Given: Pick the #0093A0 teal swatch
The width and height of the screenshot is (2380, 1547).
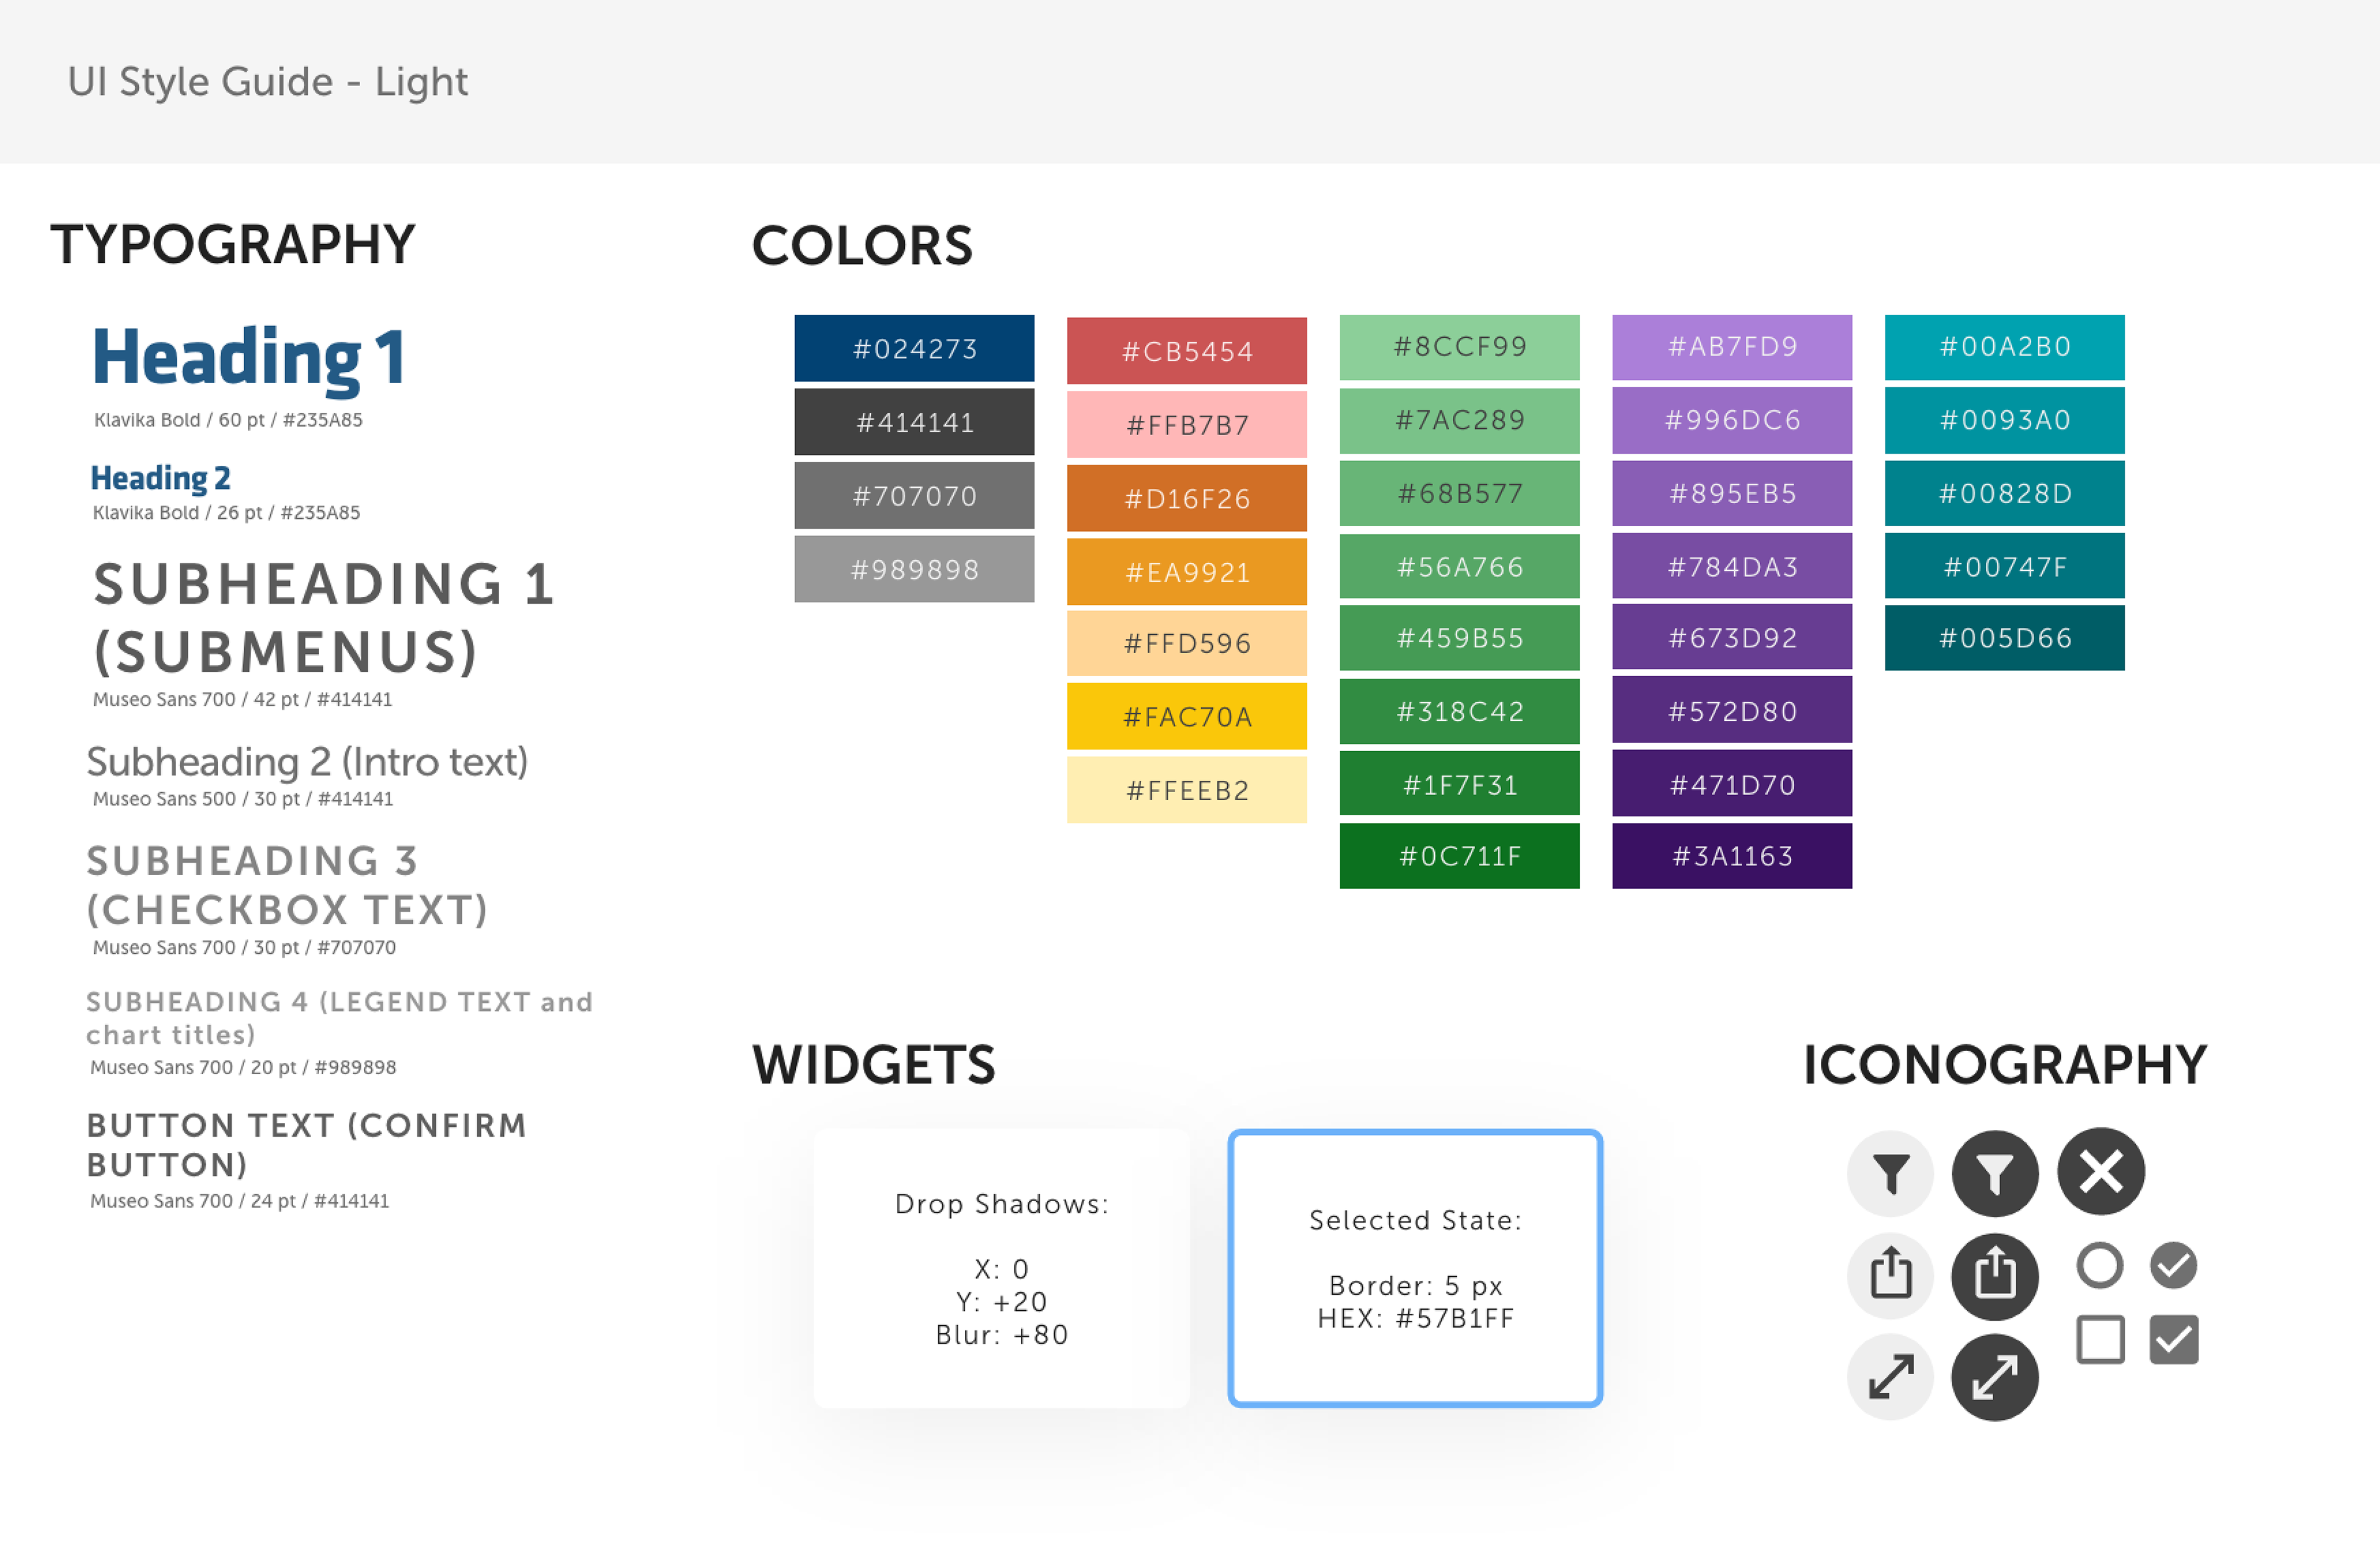Looking at the screenshot, I should tap(2005, 420).
